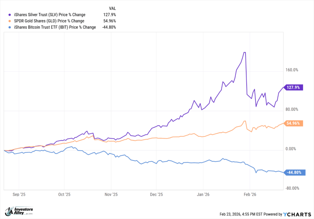Screen dimensions: 314x219
Task: Select the purple 127.9% end-of-line flag
Action: coord(294,87)
